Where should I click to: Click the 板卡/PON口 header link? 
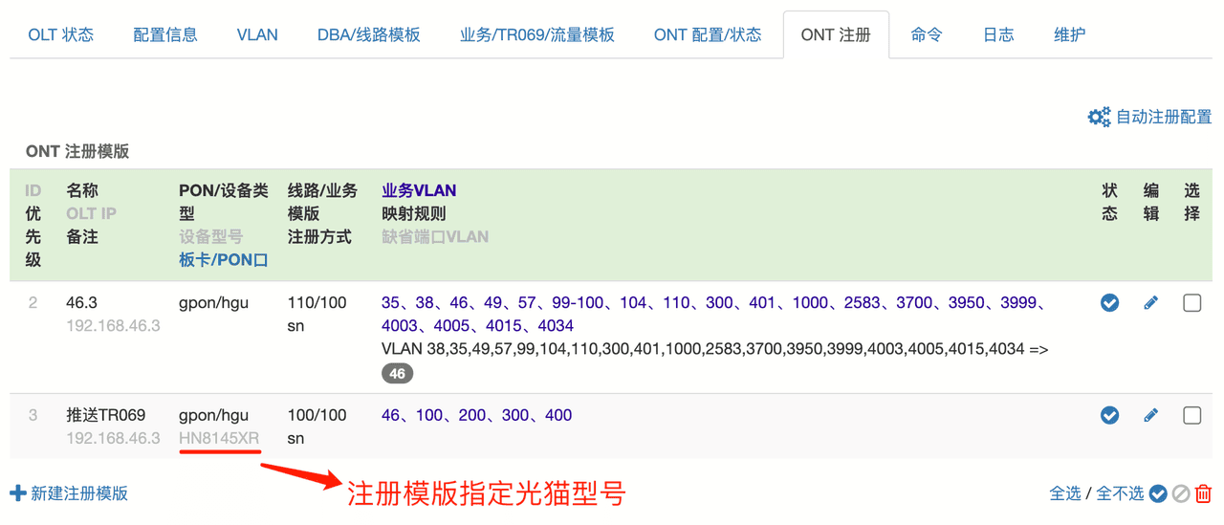(x=223, y=260)
